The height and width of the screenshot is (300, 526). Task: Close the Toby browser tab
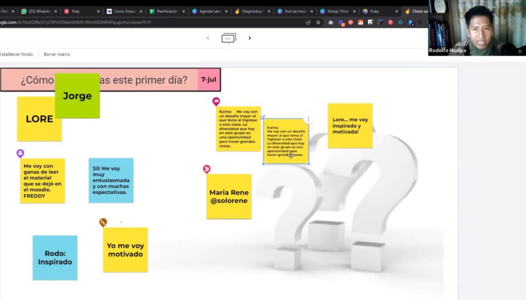pyautogui.click(x=98, y=11)
